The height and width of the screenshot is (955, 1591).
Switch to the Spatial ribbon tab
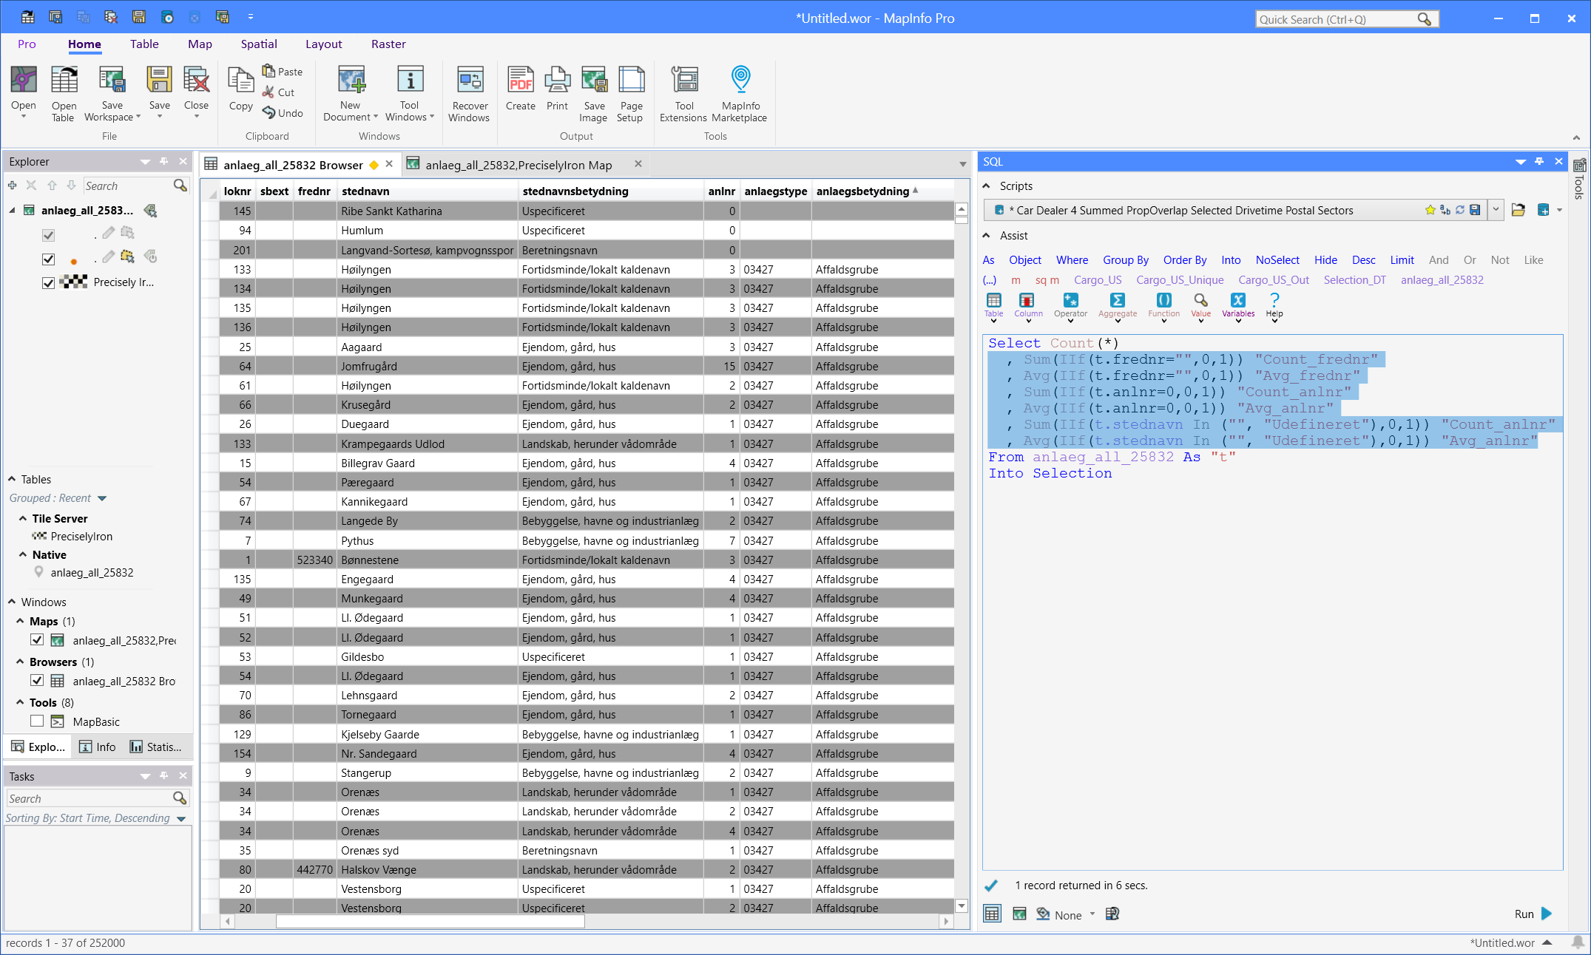tap(259, 44)
